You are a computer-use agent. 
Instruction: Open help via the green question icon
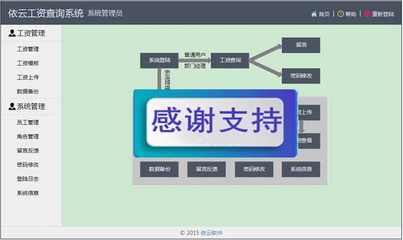click(x=340, y=14)
